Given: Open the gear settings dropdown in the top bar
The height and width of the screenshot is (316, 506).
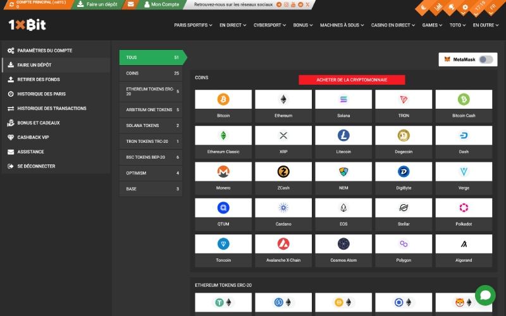Looking at the screenshot, I should click(465, 8).
